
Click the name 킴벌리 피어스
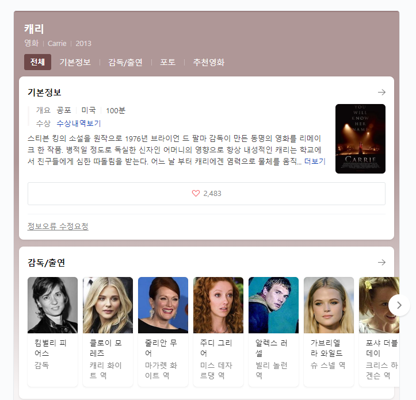(x=51, y=348)
